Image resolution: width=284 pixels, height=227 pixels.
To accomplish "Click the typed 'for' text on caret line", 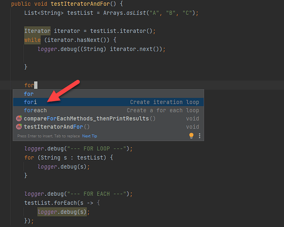I will pyautogui.click(x=29, y=85).
